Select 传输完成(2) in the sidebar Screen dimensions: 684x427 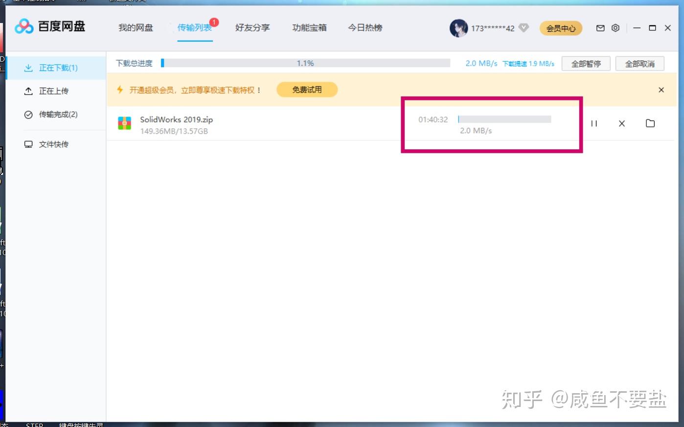pyautogui.click(x=56, y=115)
